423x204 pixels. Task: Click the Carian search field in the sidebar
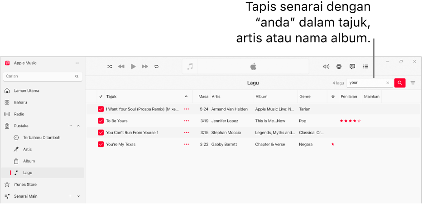point(43,77)
